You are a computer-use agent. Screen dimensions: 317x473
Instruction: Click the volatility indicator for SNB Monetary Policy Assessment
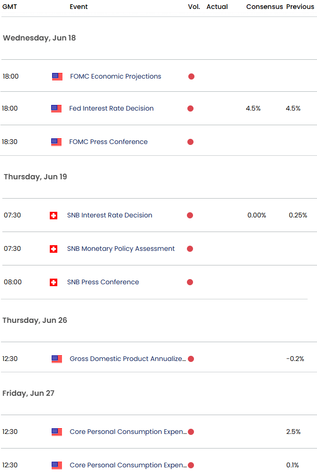[x=190, y=249]
